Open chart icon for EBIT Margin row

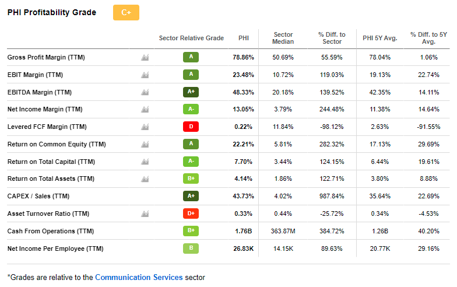coord(145,75)
